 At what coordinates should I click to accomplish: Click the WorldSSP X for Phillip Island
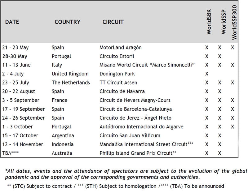pos(219,153)
